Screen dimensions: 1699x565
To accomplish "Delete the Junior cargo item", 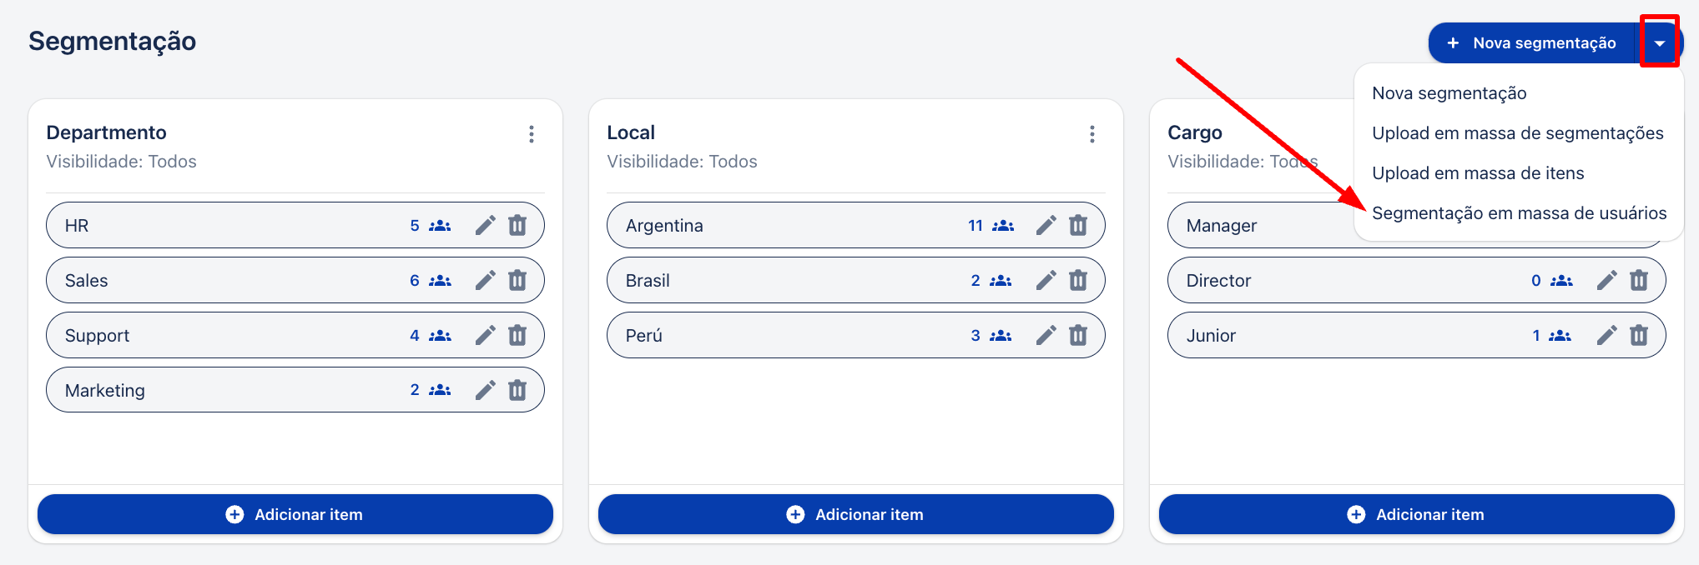I will [x=1639, y=335].
